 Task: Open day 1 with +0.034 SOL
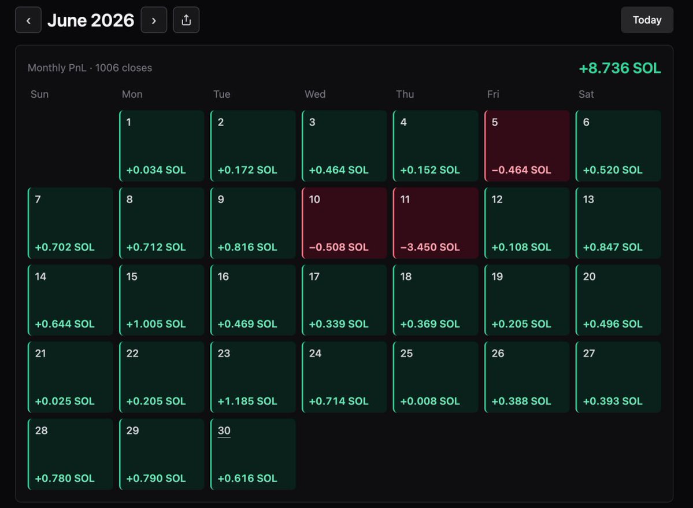point(162,146)
